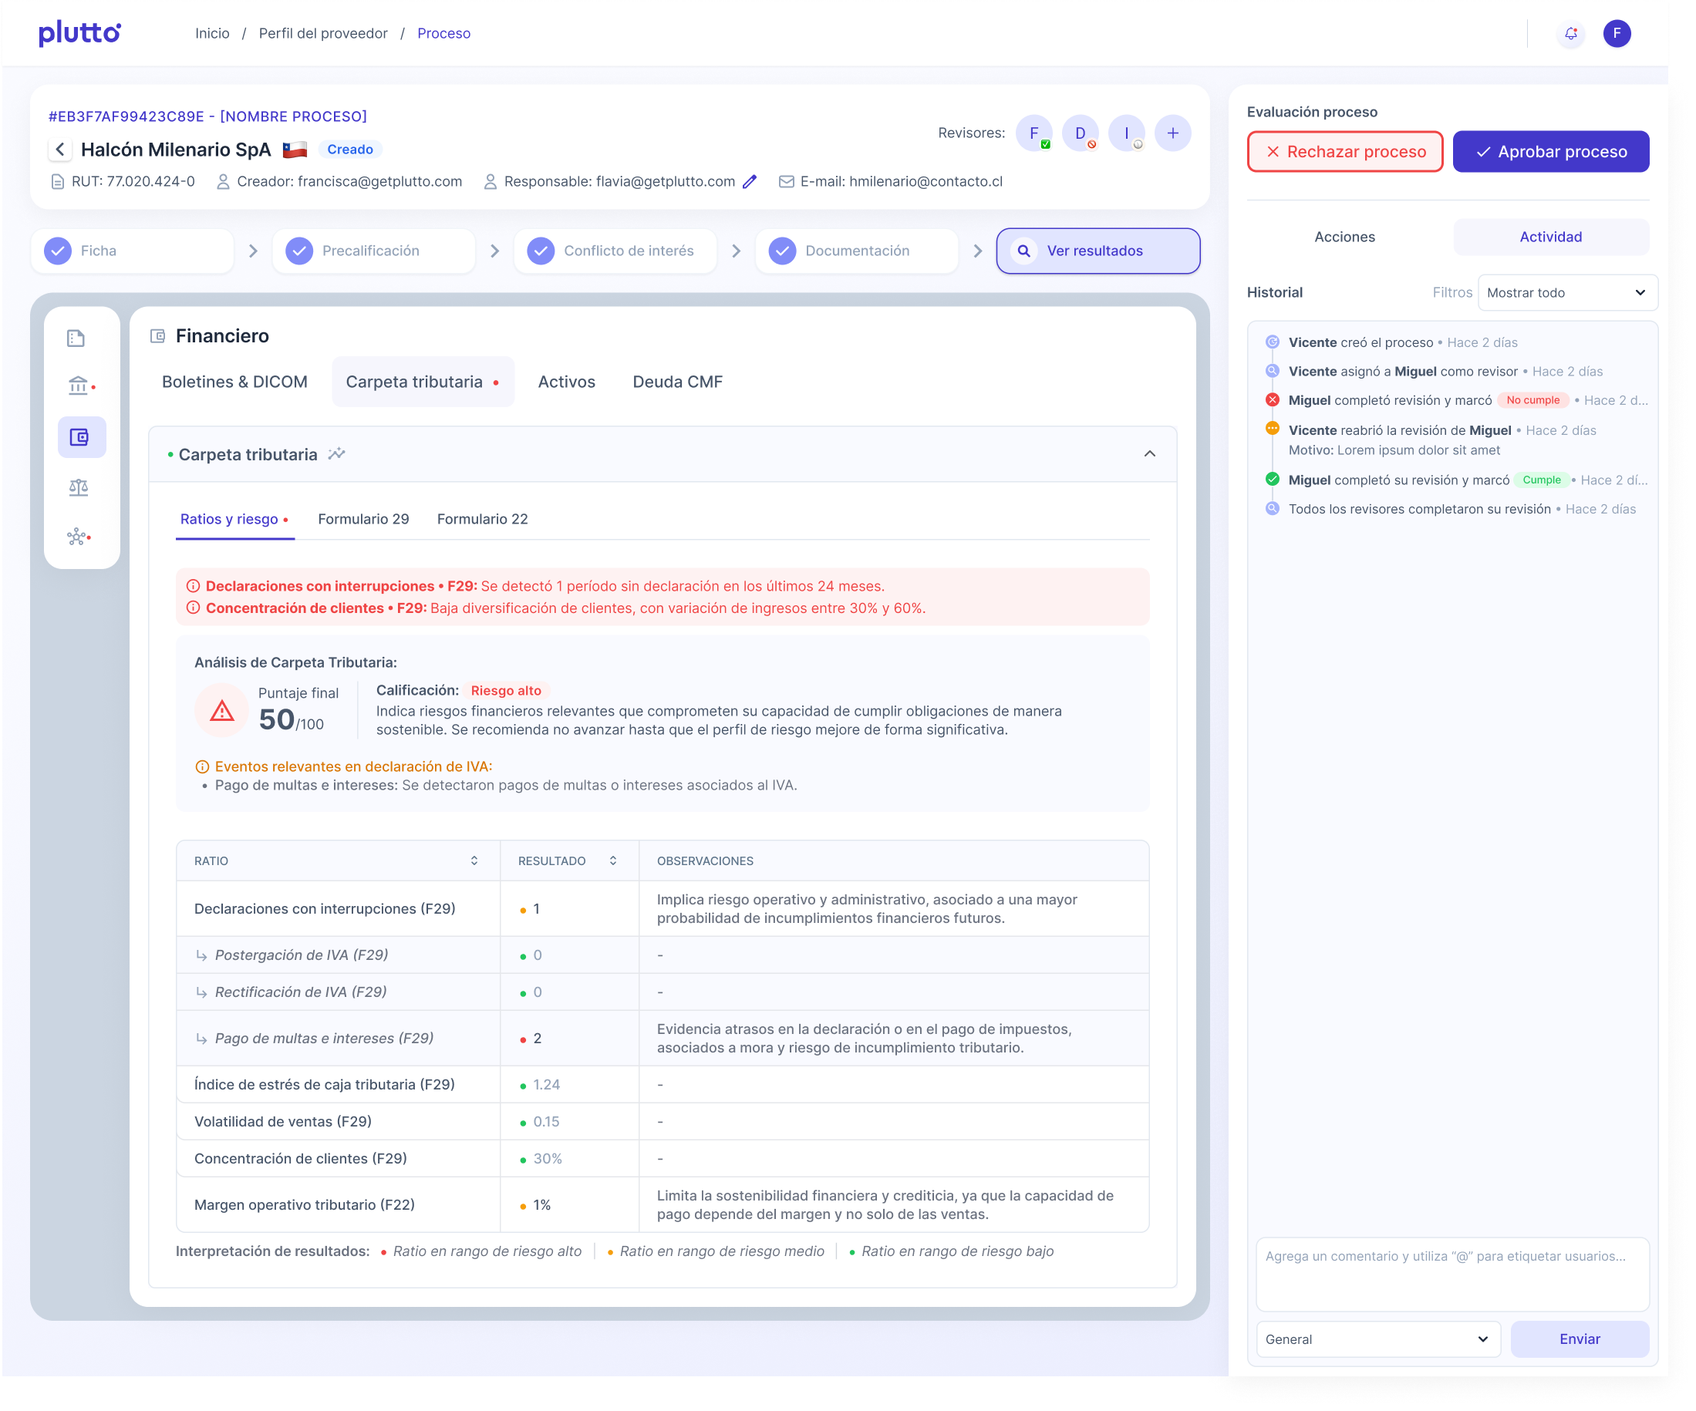Switch to the Acciones tab
Image resolution: width=1696 pixels, height=1411 pixels.
[x=1344, y=237]
